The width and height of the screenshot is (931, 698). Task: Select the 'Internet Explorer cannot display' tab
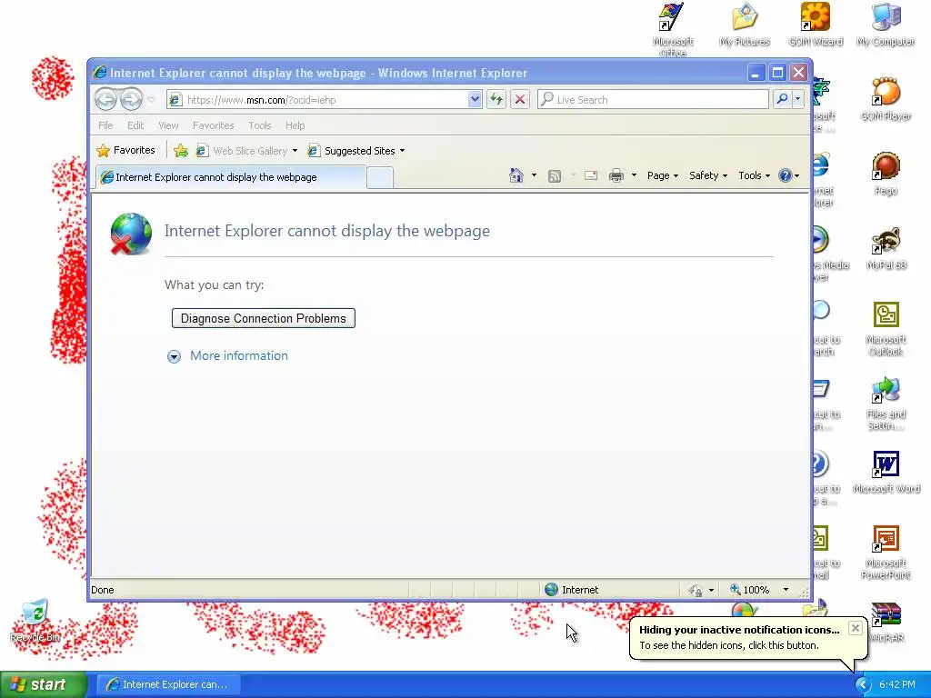pyautogui.click(x=230, y=177)
